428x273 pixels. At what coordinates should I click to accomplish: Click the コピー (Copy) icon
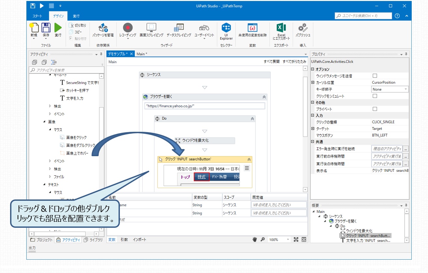coord(72,32)
